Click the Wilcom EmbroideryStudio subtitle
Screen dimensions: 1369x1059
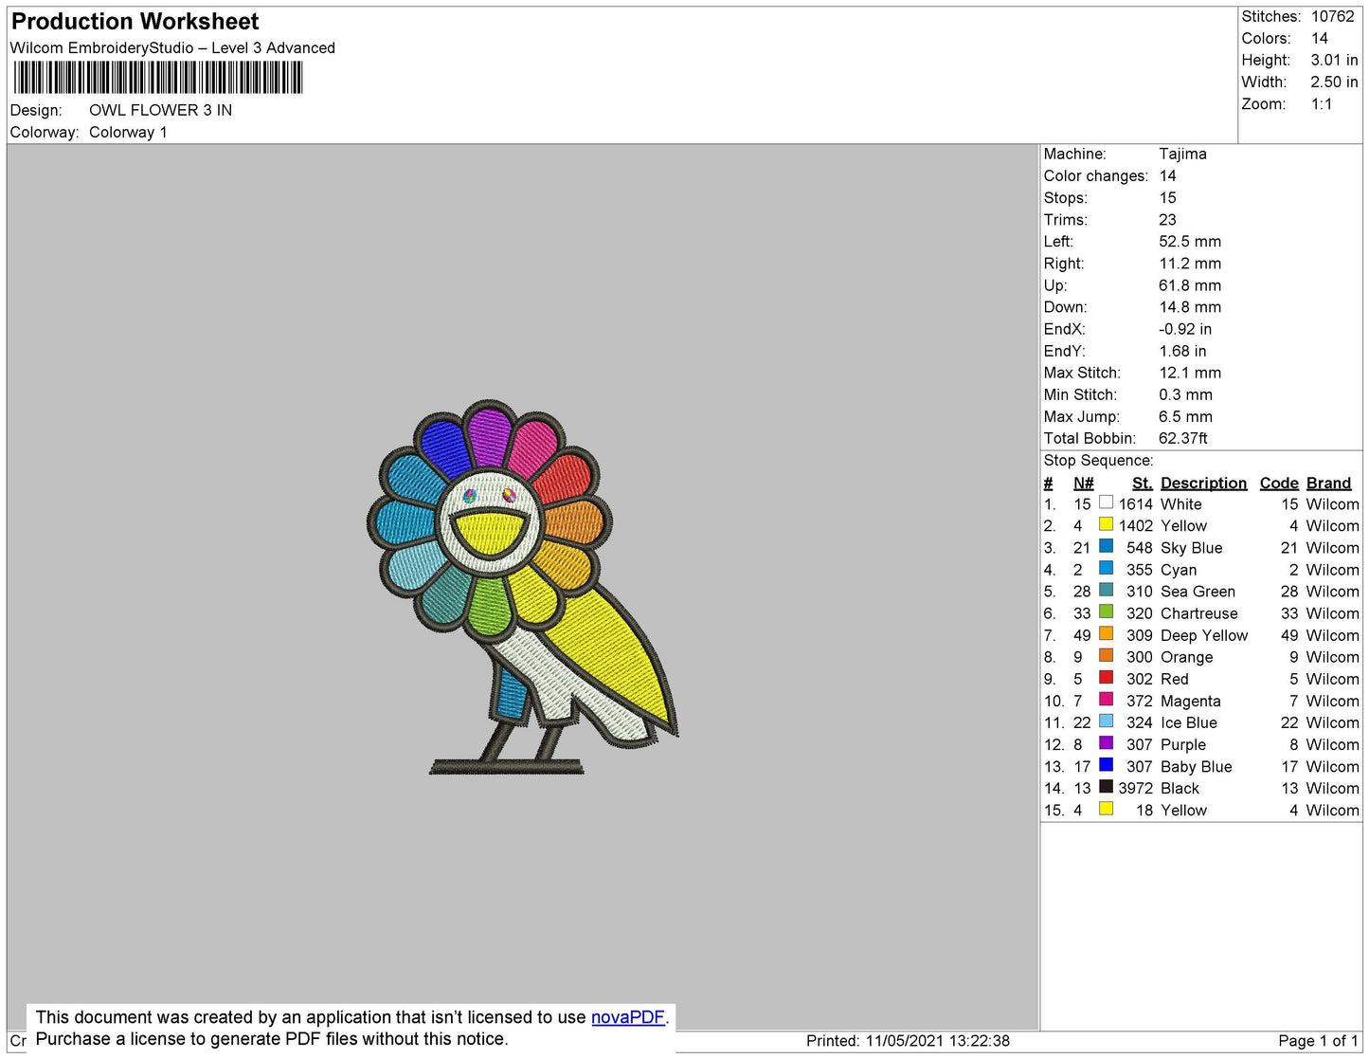(x=172, y=47)
